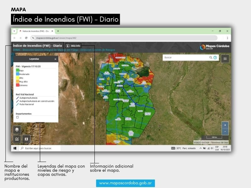
Task: Click the magnifier icon in the Buscar box
Action: [x=211, y=58]
